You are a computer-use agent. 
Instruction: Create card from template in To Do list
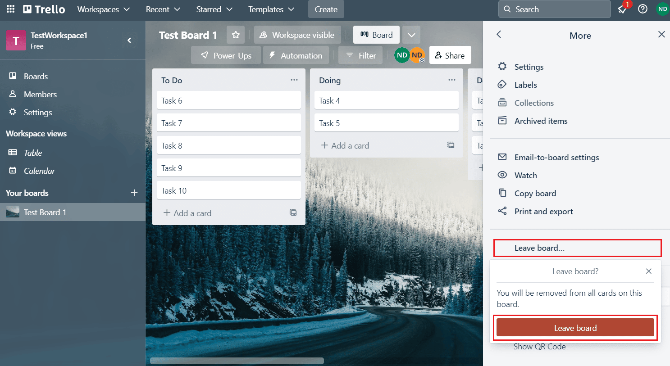pos(293,212)
